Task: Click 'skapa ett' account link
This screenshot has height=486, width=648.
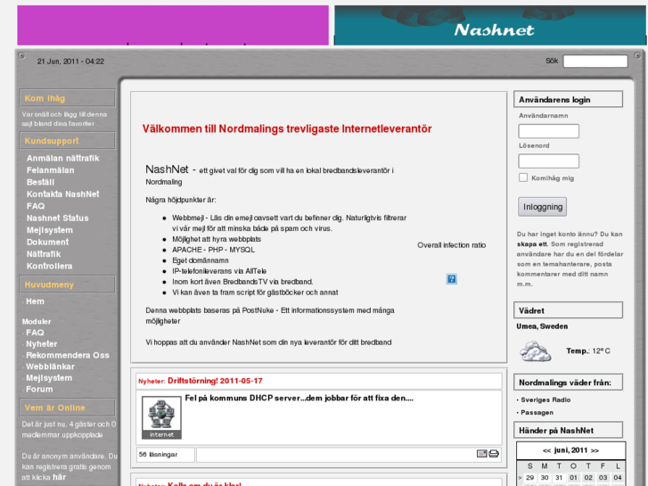Action: click(532, 244)
